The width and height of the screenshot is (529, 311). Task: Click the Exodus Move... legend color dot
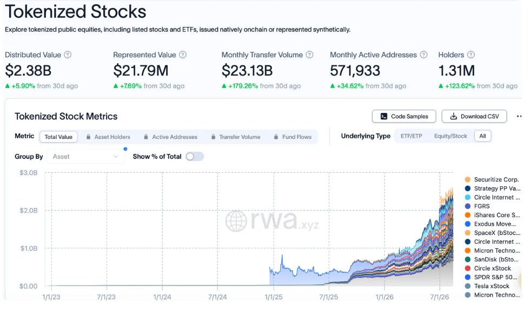(467, 224)
